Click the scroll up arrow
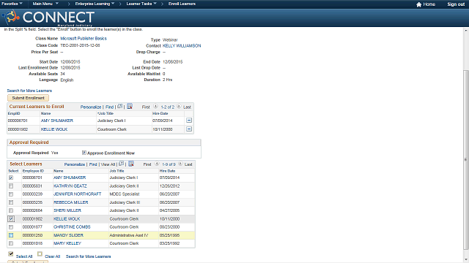This screenshot has height=263, width=469. 466,31
